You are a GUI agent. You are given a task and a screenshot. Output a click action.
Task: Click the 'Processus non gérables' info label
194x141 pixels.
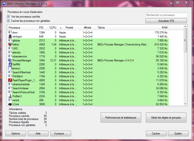point(22,125)
